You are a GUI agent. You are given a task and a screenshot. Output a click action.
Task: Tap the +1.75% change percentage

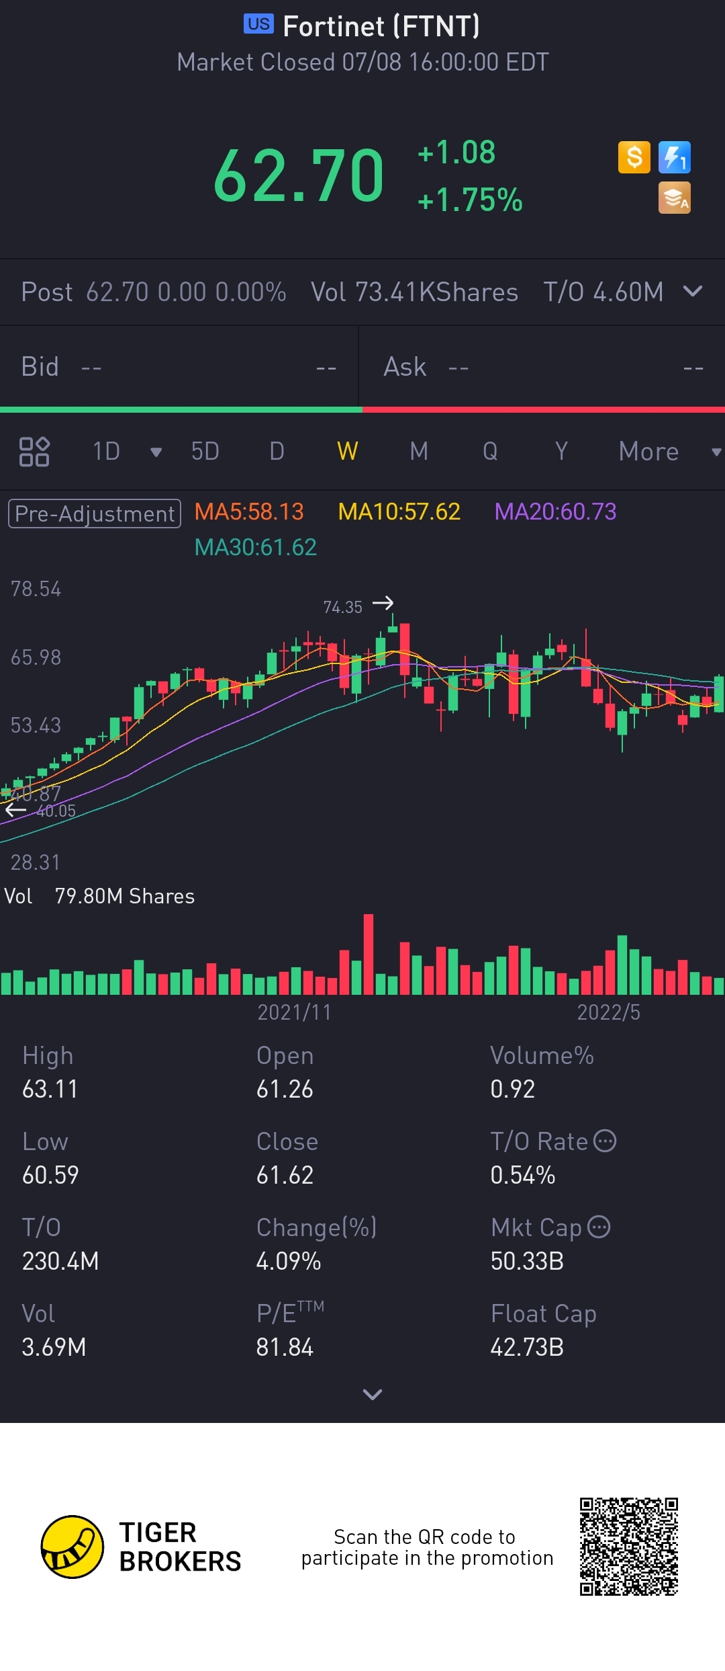470,200
